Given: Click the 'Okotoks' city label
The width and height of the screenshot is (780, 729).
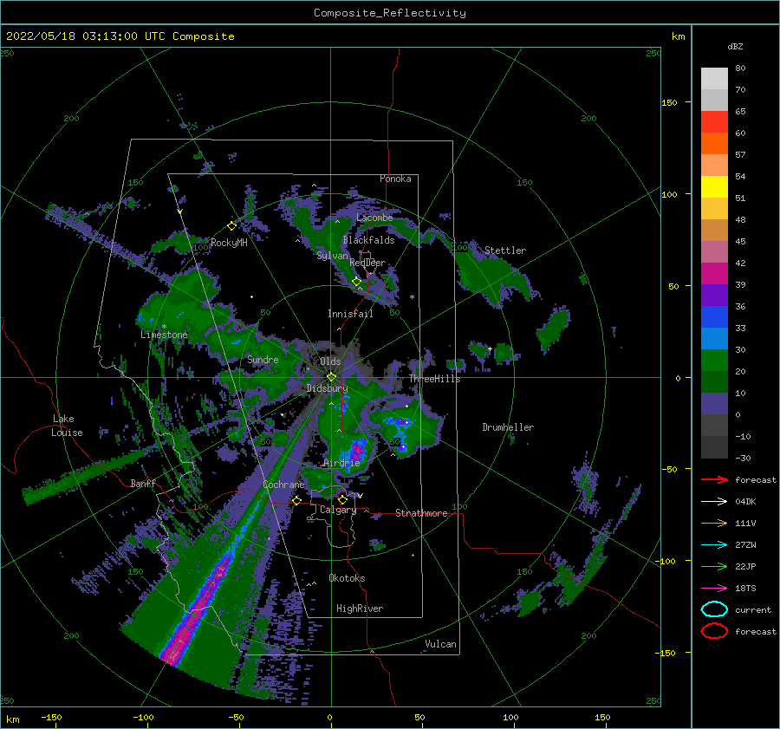Looking at the screenshot, I should [x=347, y=578].
